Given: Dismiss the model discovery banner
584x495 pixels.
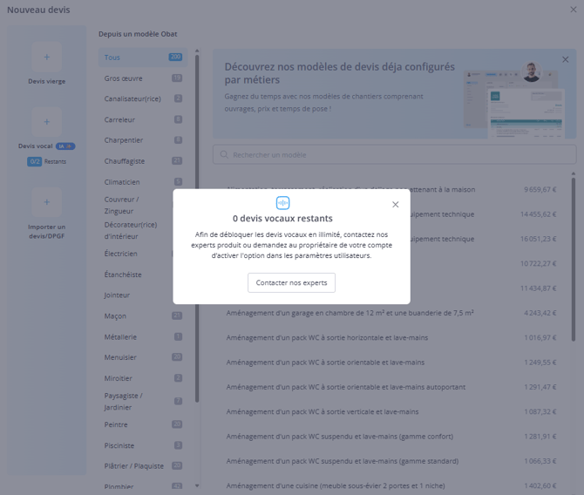Looking at the screenshot, I should (x=565, y=59).
